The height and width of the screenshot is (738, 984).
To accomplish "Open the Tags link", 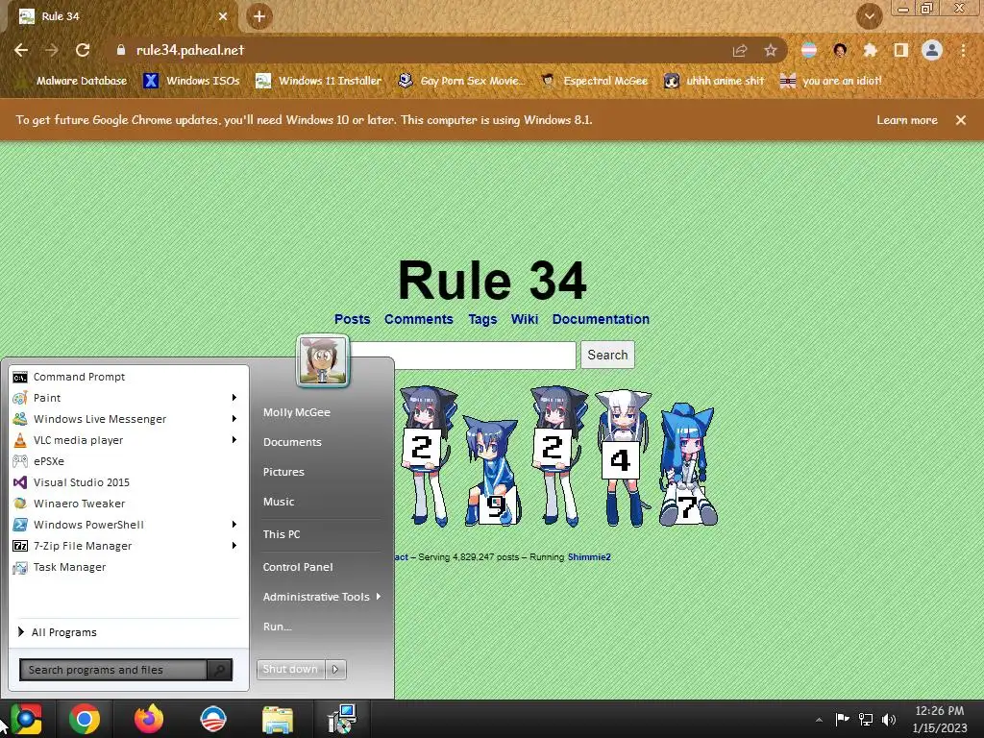I will click(482, 319).
